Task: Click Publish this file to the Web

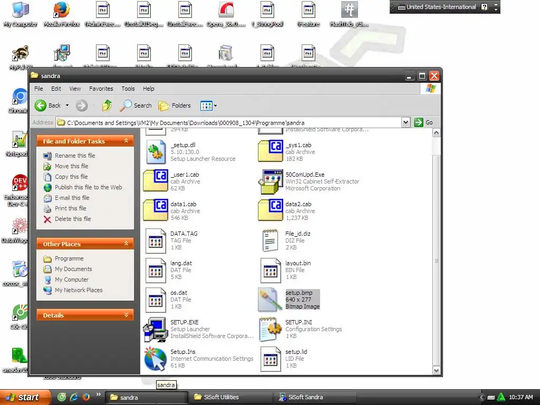Action: coord(88,187)
